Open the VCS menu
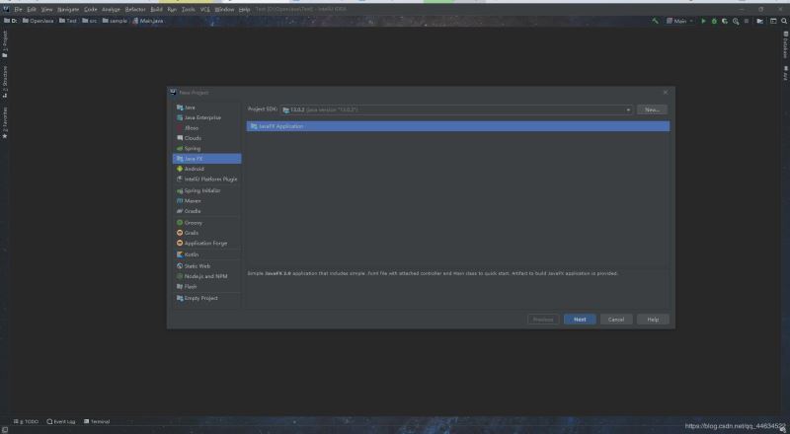Screen dimensions: 790x434 [x=205, y=10]
